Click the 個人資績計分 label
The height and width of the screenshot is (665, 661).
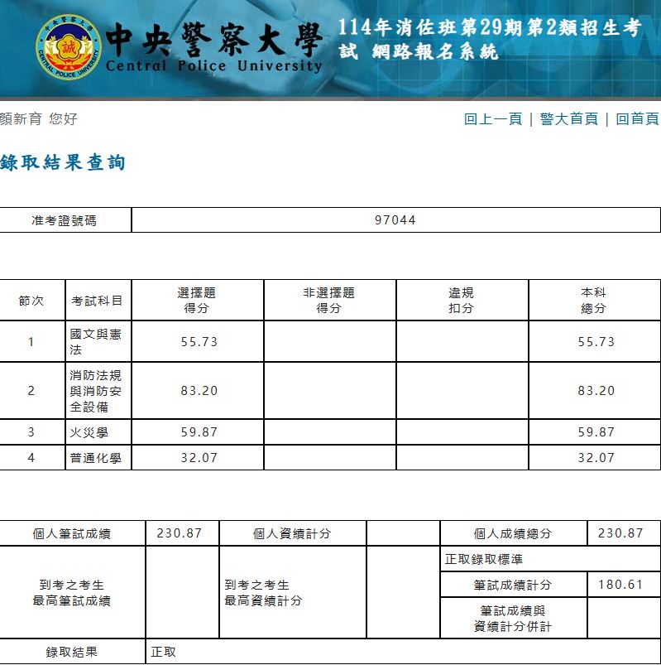292,533
